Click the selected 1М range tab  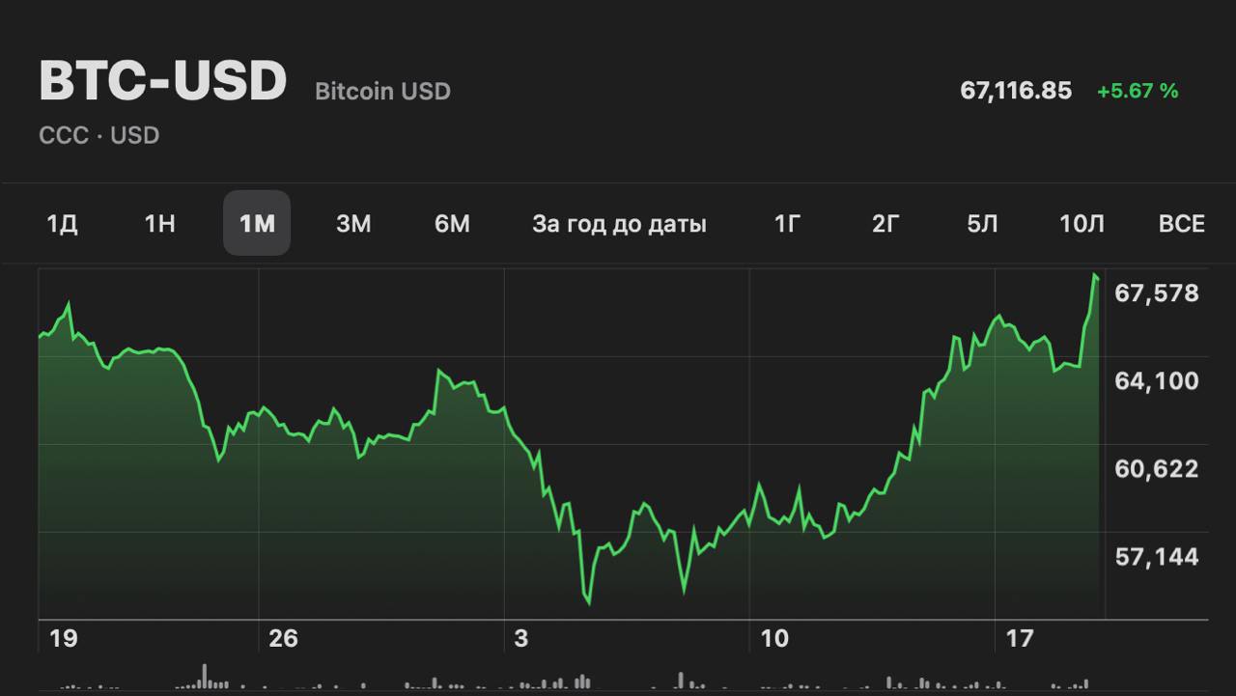(257, 224)
